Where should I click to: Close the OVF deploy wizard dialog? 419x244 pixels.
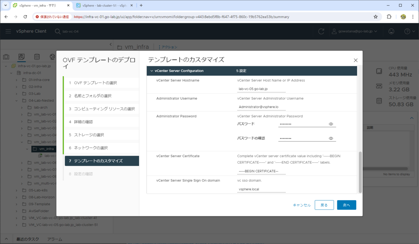pos(355,60)
